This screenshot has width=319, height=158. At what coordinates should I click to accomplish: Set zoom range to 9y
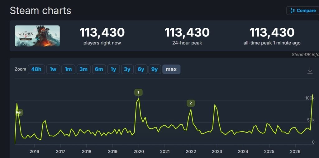pyautogui.click(x=155, y=69)
